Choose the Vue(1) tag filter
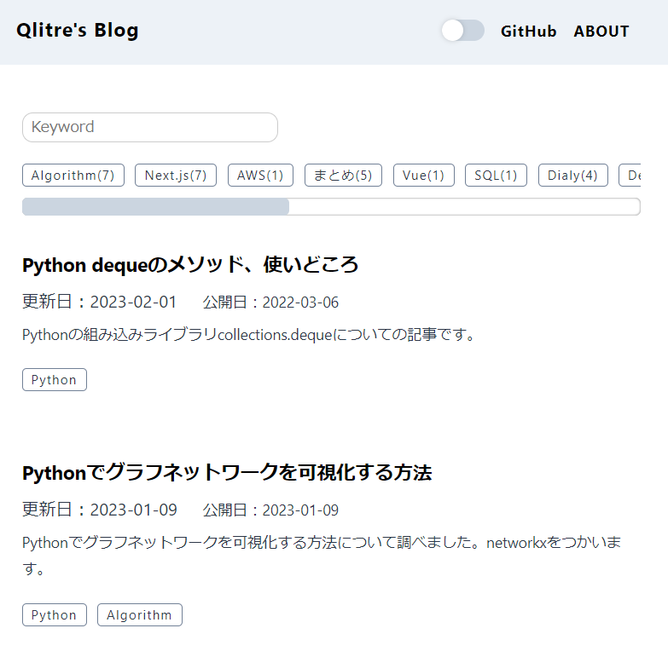 pos(423,176)
